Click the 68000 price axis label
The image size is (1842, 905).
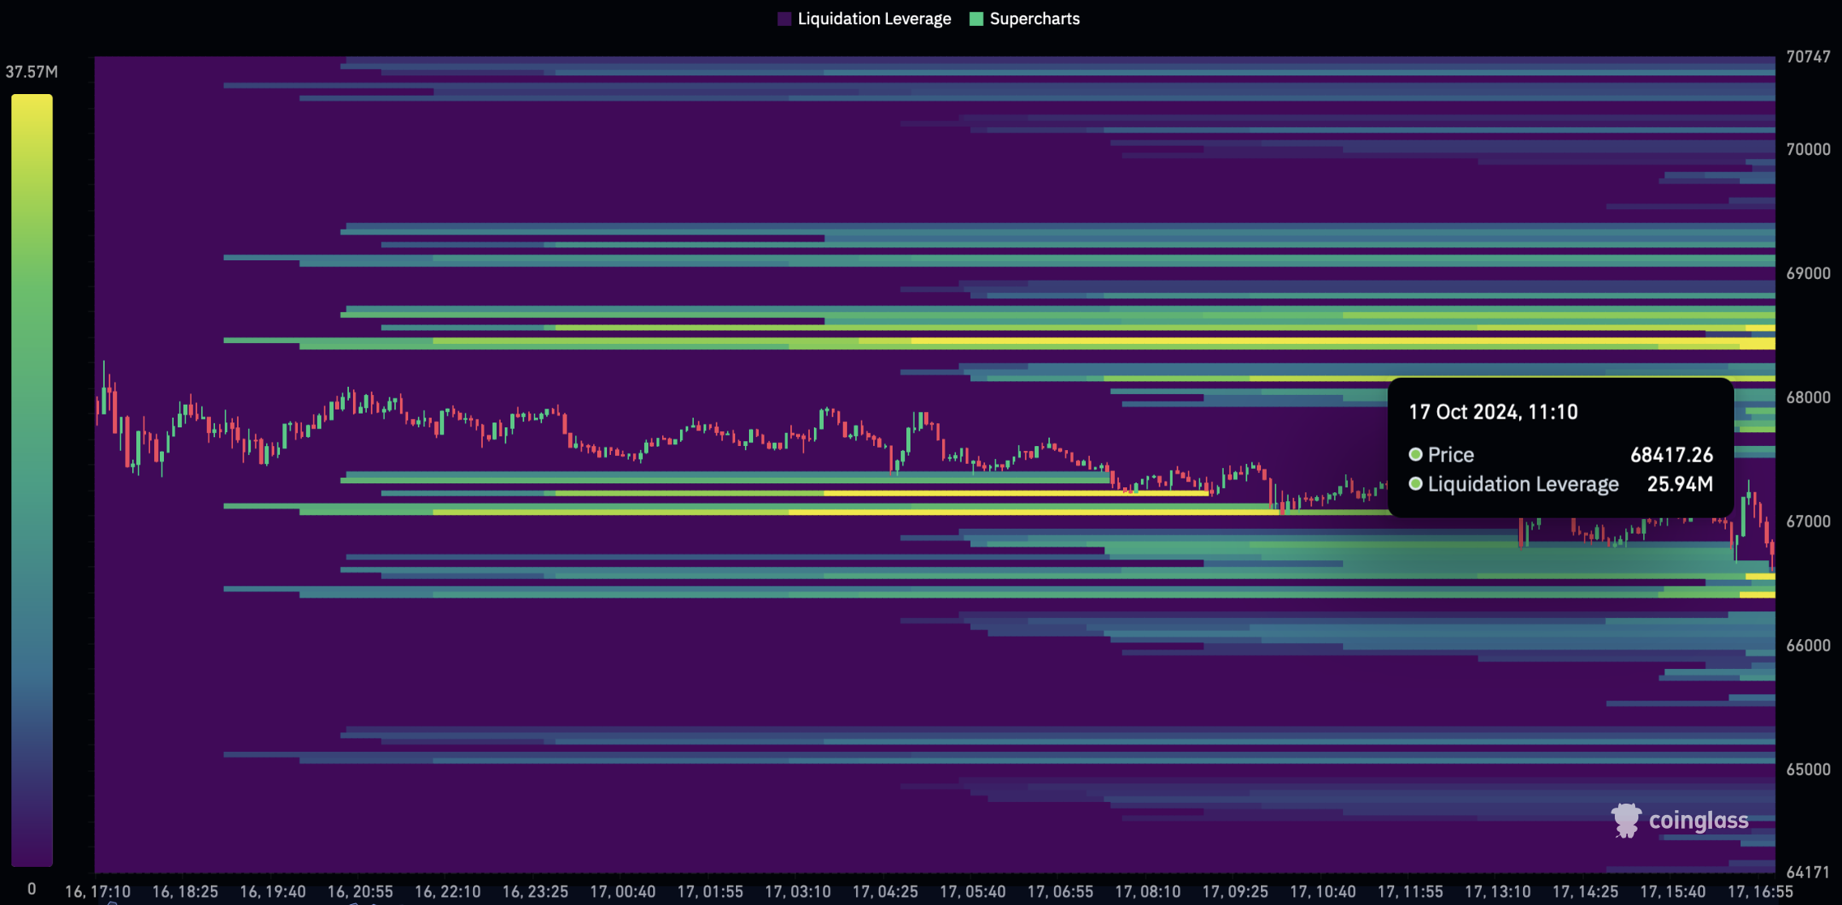(1808, 397)
